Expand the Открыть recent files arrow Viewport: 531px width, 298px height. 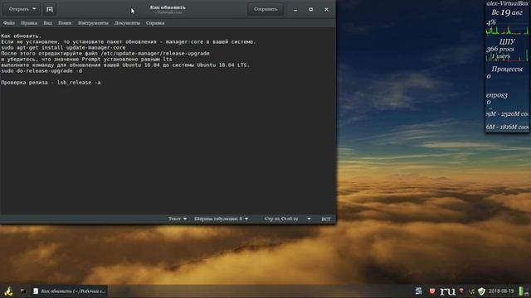click(x=35, y=9)
